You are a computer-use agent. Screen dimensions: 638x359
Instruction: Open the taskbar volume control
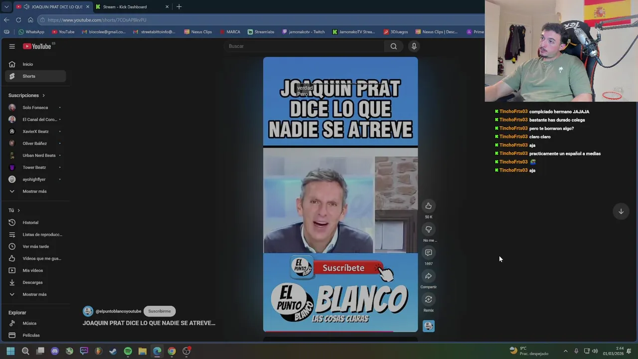tap(595, 351)
